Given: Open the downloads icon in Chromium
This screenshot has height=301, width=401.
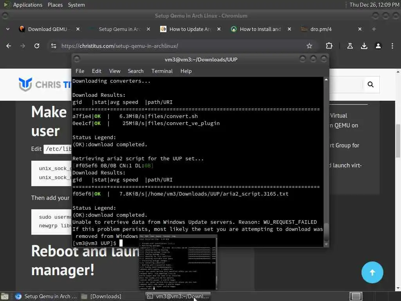Looking at the screenshot, I should [364, 46].
